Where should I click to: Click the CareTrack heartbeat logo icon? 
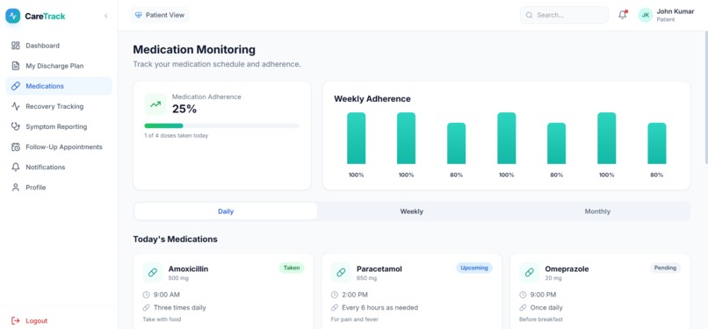pyautogui.click(x=12, y=16)
